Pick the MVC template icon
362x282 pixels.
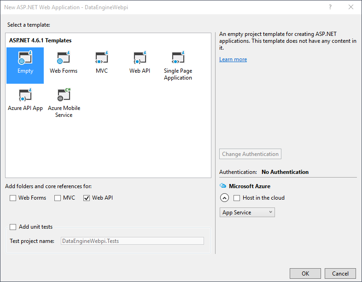pos(101,58)
